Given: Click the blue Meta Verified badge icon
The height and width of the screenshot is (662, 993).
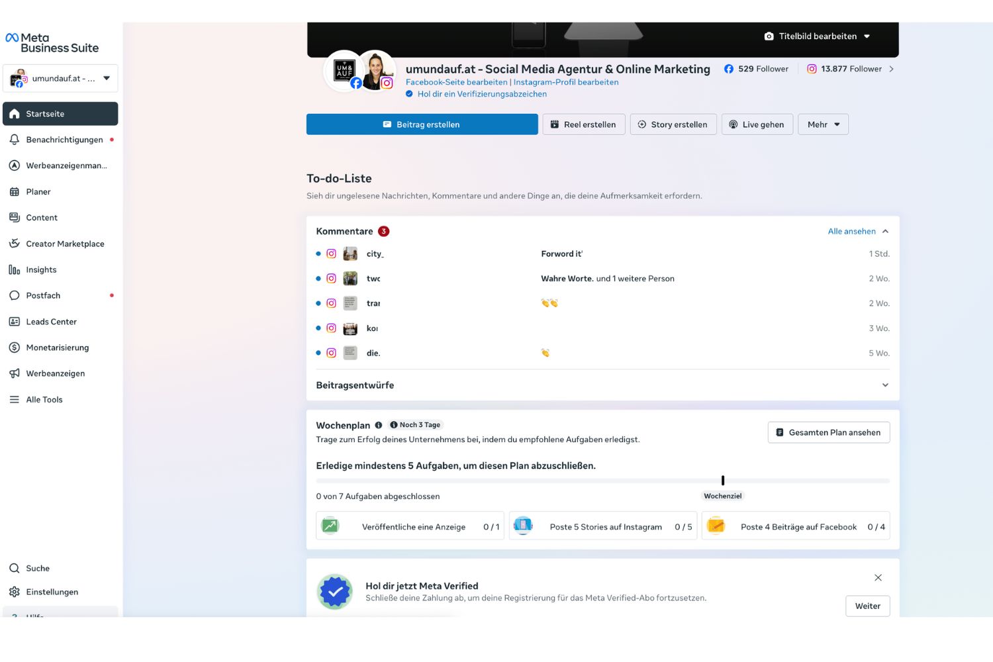Looking at the screenshot, I should (x=335, y=592).
